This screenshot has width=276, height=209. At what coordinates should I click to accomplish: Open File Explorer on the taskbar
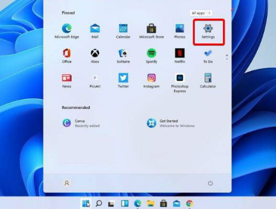click(x=151, y=203)
